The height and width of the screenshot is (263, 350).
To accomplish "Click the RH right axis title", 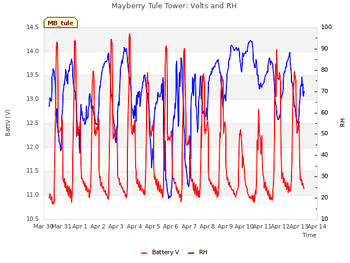I will [342, 123].
